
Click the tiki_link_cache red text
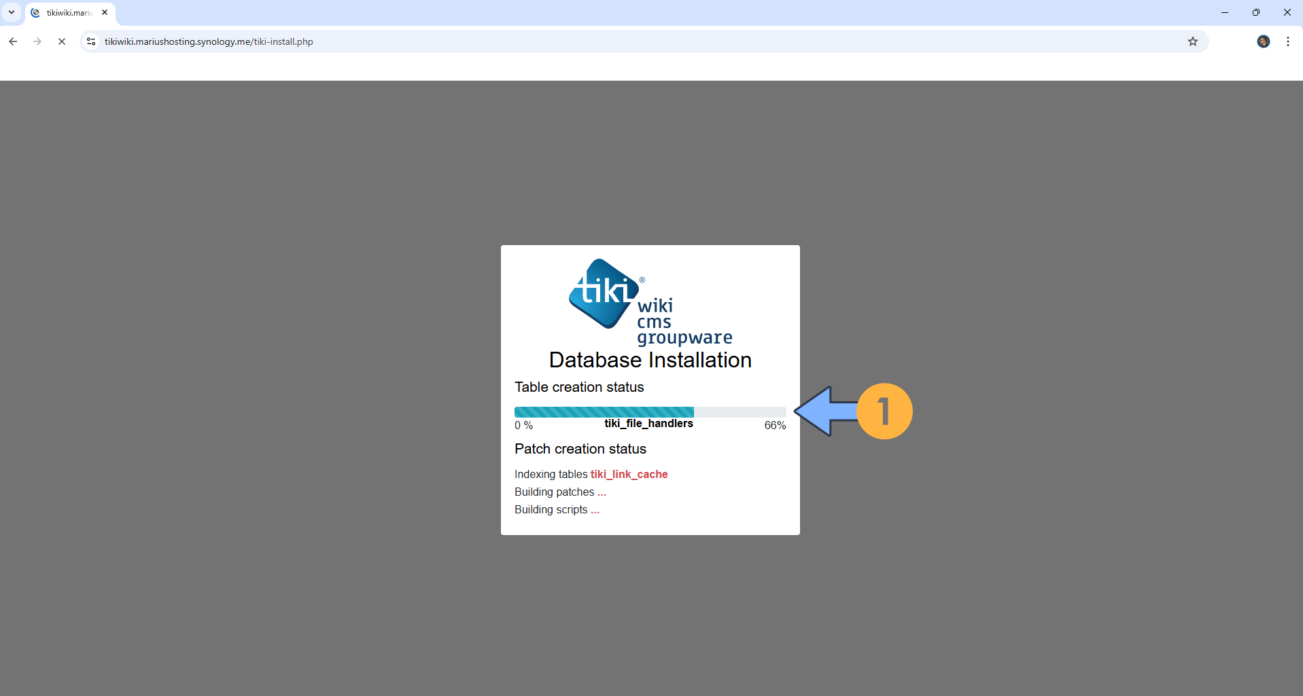[628, 474]
